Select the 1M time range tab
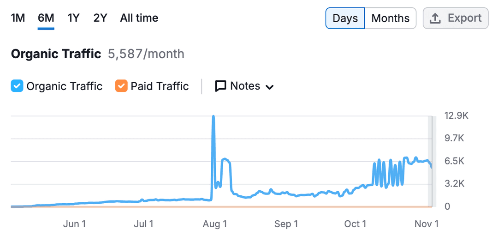Screen dimensions: 498x236 pos(18,18)
